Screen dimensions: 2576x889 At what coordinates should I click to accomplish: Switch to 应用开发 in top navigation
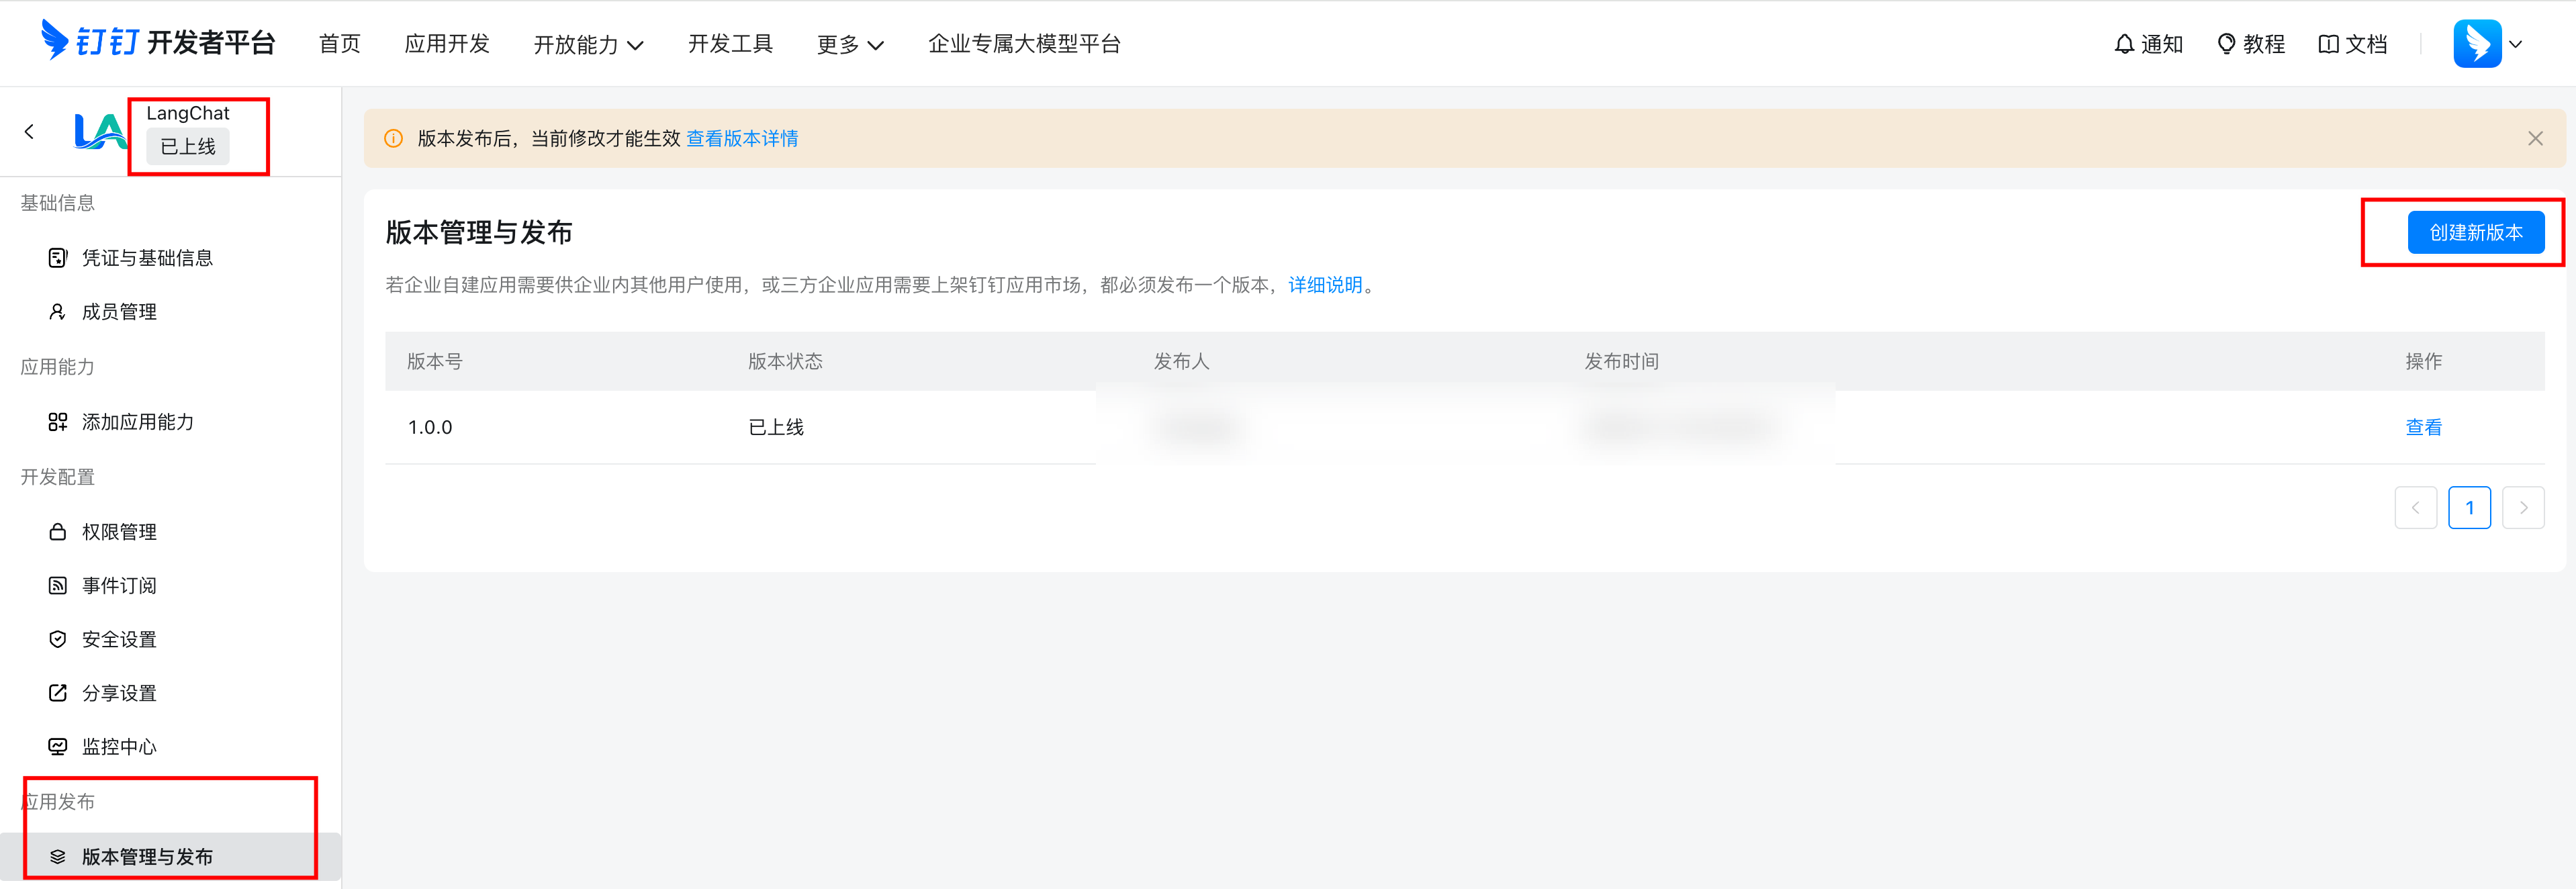point(447,44)
